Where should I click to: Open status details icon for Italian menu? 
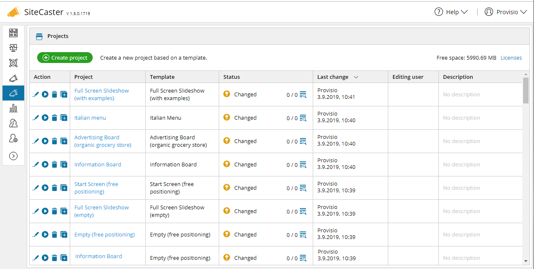303,118
